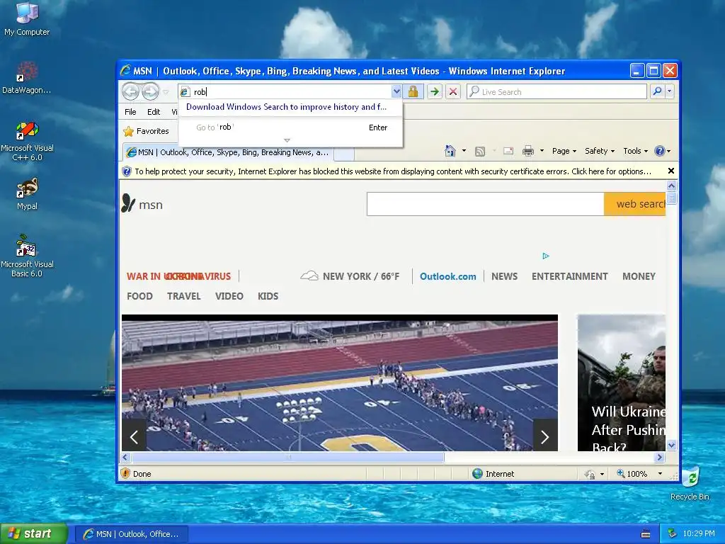Open the Tools menu
The image size is (725, 544).
pos(635,151)
